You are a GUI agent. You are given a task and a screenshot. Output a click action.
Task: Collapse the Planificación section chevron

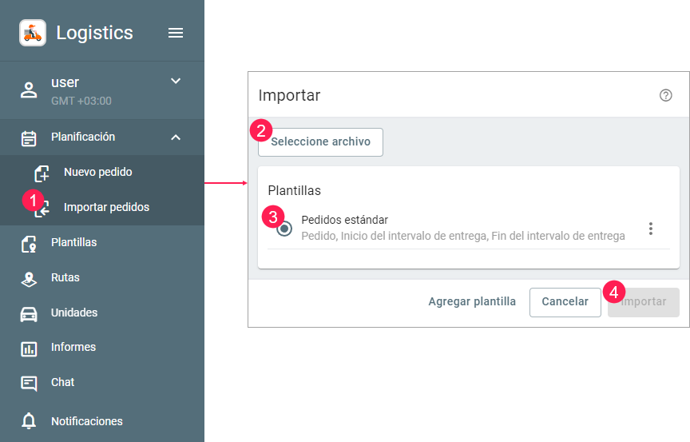tap(176, 137)
